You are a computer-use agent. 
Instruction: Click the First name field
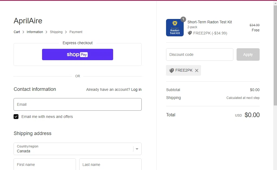point(45,164)
